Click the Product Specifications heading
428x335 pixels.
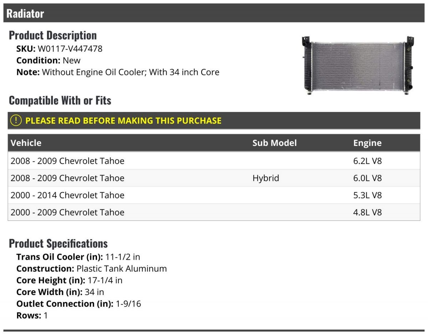point(58,243)
